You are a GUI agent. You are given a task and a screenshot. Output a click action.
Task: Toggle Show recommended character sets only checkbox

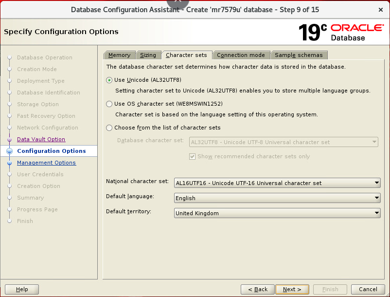pyautogui.click(x=192, y=156)
